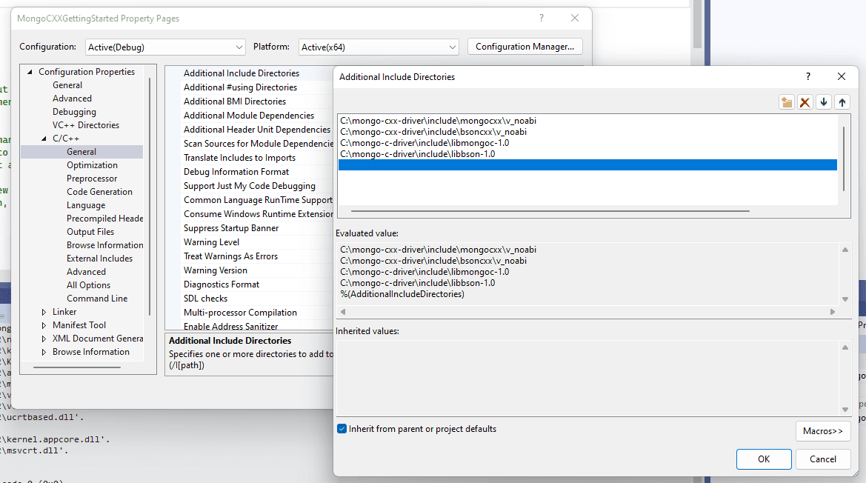Click the red X delete line icon
The image size is (866, 483).
(x=805, y=102)
